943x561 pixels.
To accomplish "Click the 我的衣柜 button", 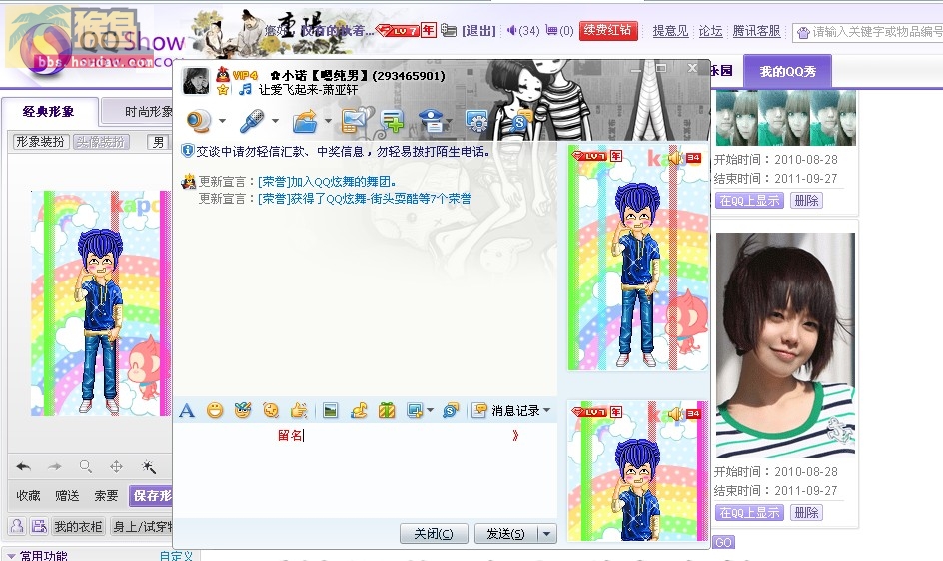I will click(78, 527).
